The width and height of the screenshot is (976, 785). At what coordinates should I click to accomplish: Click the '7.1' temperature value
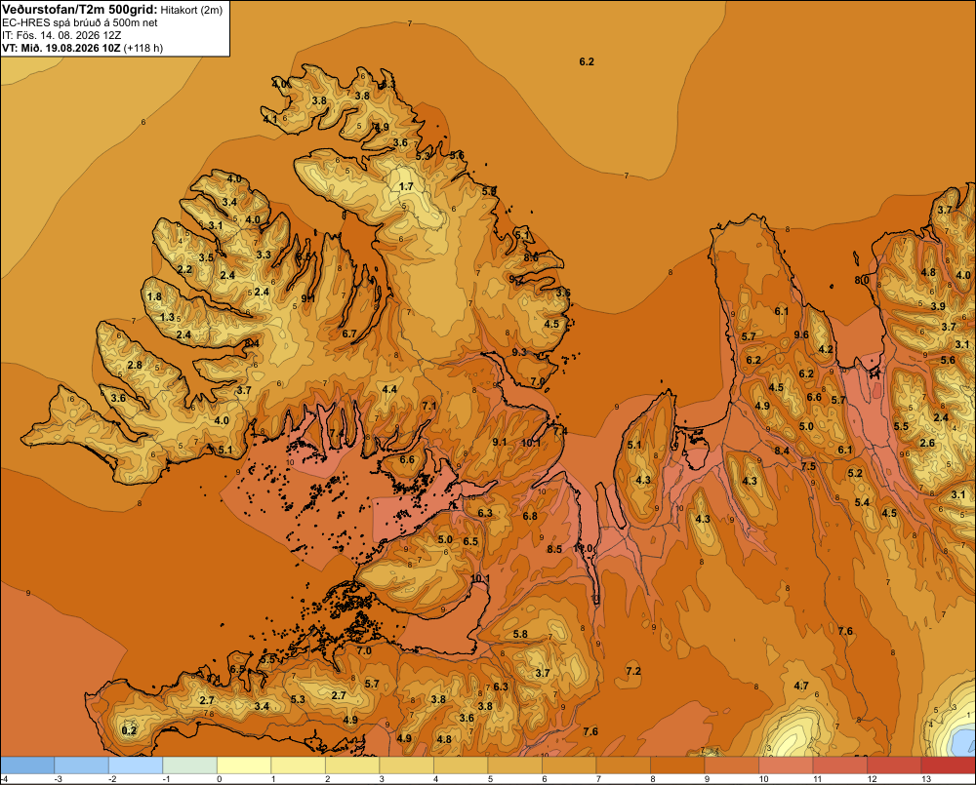[x=429, y=407]
